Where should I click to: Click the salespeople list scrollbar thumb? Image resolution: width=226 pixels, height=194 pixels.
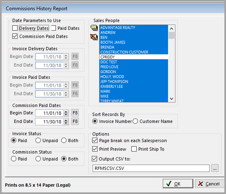pos(171,36)
